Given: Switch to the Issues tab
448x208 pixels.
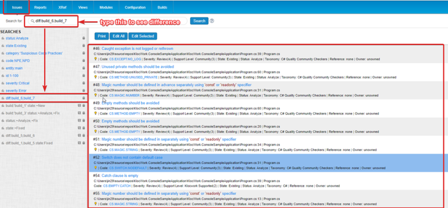Looking at the screenshot, I should (x=17, y=7).
